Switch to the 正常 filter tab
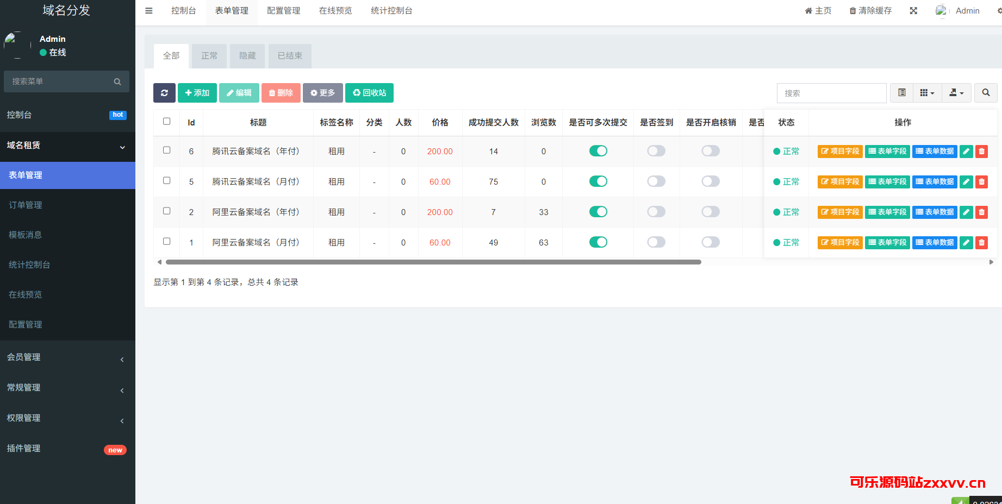The width and height of the screenshot is (1002, 504). click(x=209, y=56)
